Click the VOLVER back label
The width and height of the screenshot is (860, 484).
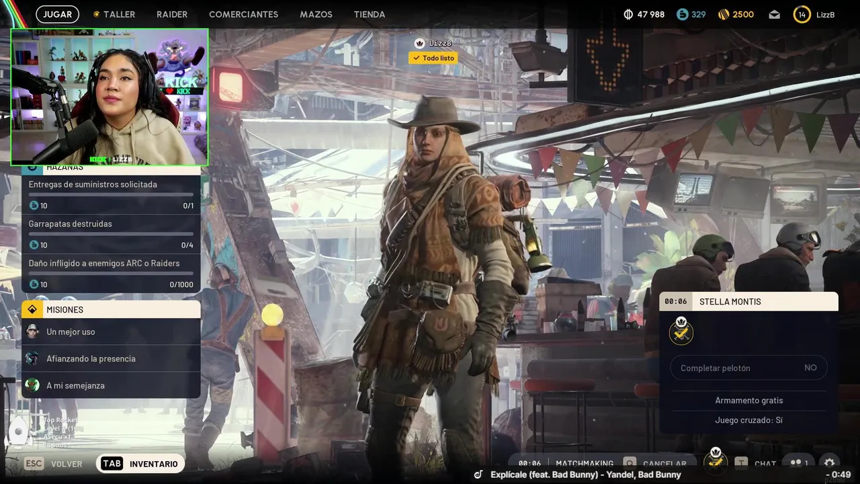67,464
